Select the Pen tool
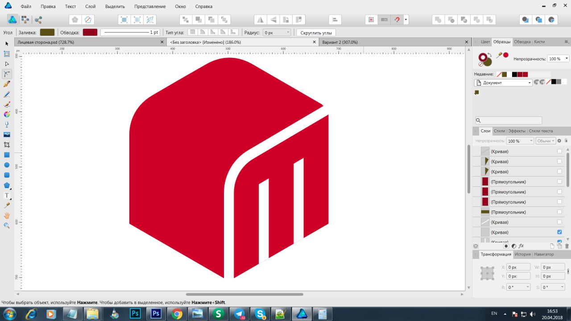Viewport: 571px width, 321px height. [7, 84]
